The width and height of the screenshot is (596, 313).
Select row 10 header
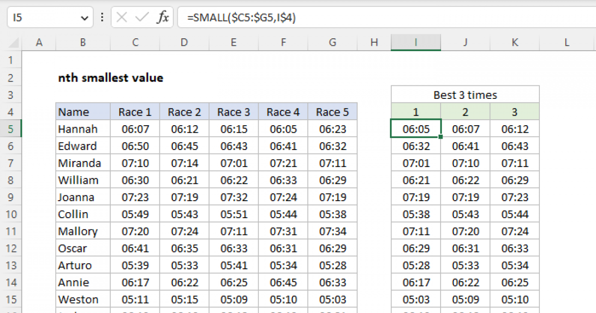[11, 214]
